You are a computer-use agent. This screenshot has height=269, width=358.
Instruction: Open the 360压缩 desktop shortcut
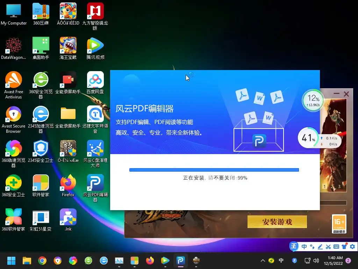point(41,14)
